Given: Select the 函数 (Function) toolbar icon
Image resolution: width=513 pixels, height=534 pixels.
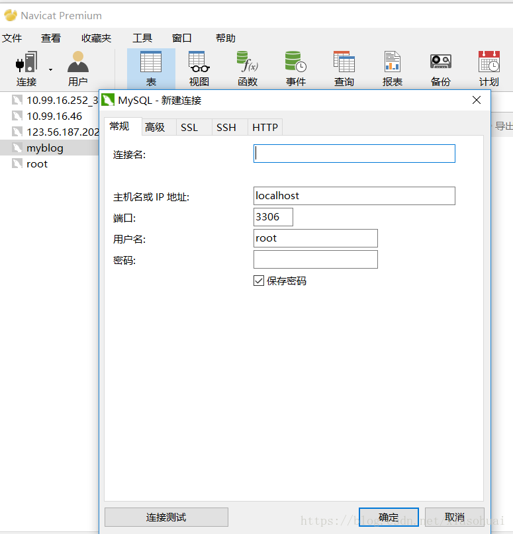Looking at the screenshot, I should coord(248,68).
